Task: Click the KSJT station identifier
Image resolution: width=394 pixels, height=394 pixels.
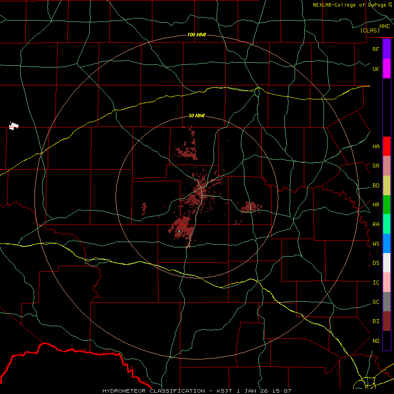Action: (x=225, y=391)
